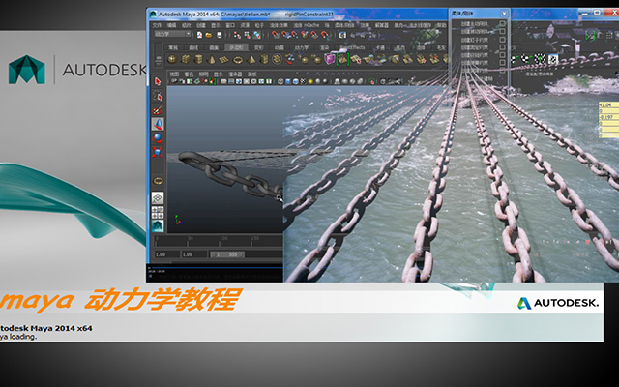
Task: Open the panel 着色 menu
Action: pos(189,74)
